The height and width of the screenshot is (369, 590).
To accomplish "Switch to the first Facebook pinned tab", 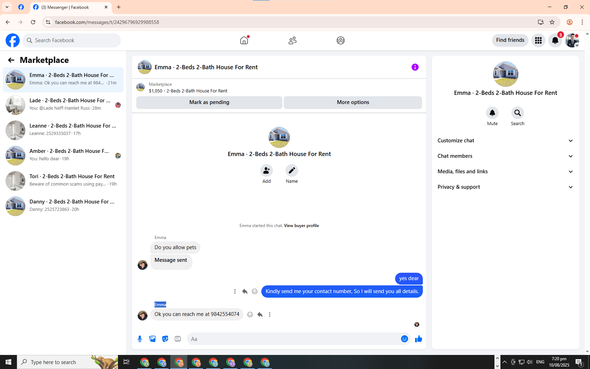I will pyautogui.click(x=21, y=7).
